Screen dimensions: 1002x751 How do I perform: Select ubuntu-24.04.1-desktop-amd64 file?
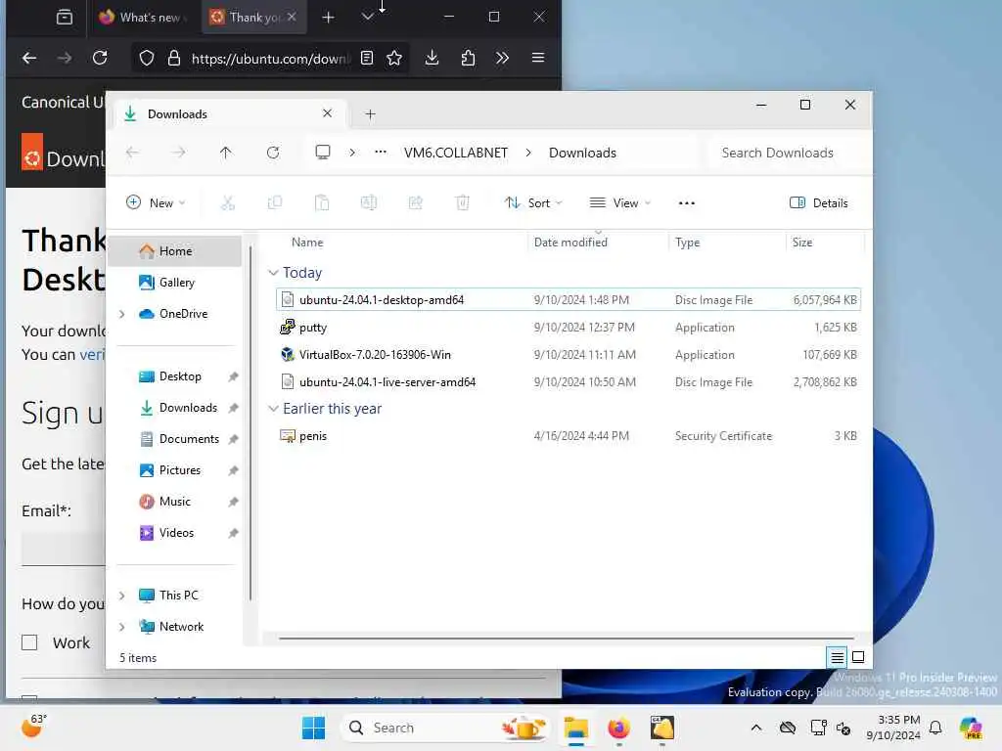coord(569,299)
